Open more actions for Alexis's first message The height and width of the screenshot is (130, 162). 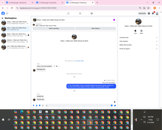(59, 66)
